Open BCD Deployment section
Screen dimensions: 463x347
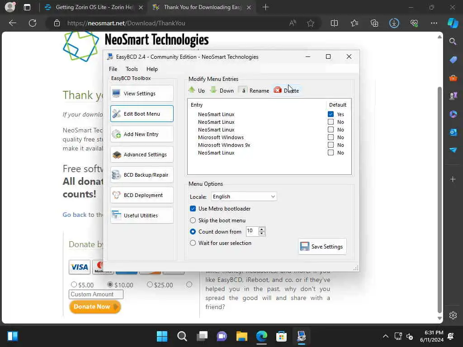[x=142, y=195]
